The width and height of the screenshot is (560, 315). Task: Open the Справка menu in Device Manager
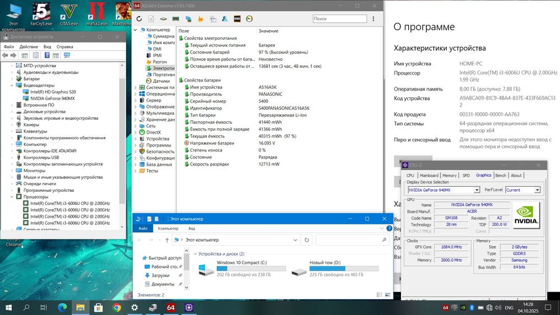pyautogui.click(x=64, y=47)
